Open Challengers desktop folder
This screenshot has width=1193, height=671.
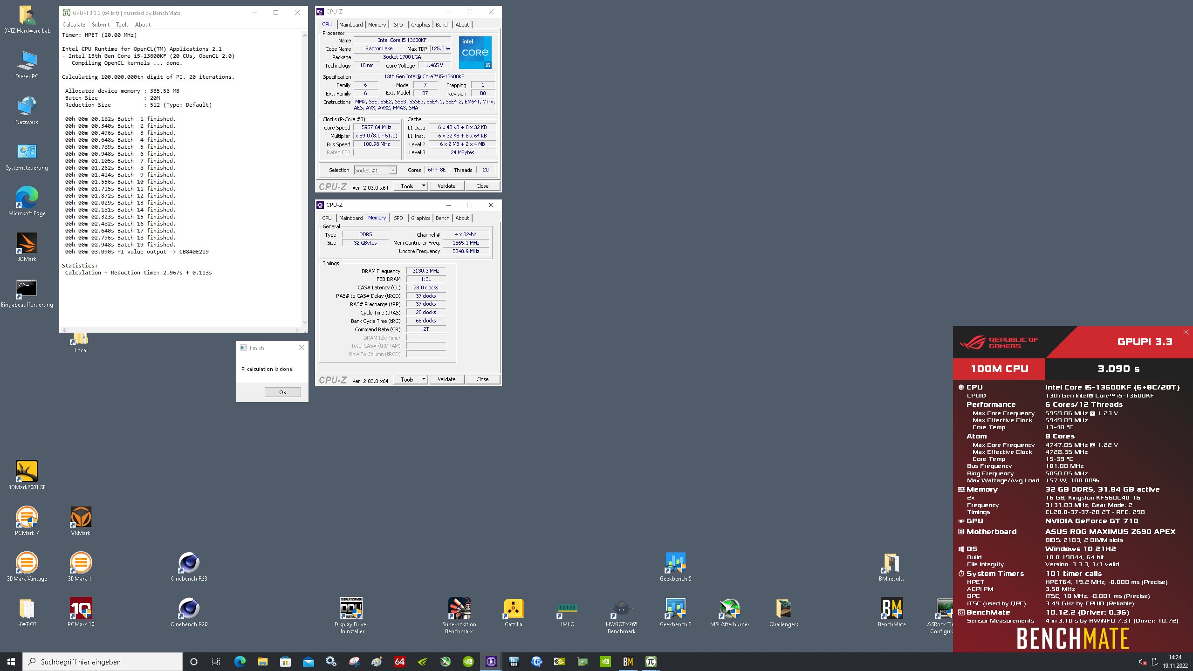click(783, 613)
